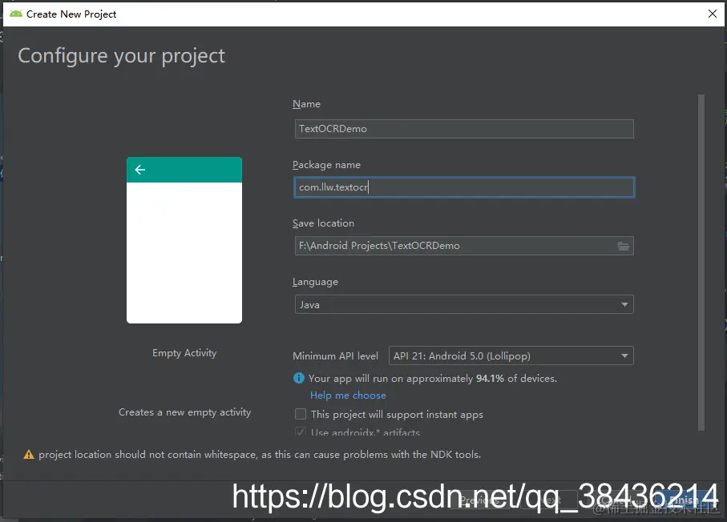Click the Language label
727x522 pixels.
pos(315,282)
